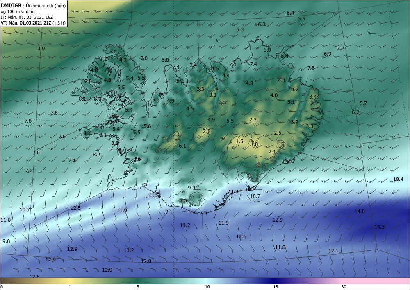Click the map value 9.3
Screen dimensions: 410x290
pos(191,187)
